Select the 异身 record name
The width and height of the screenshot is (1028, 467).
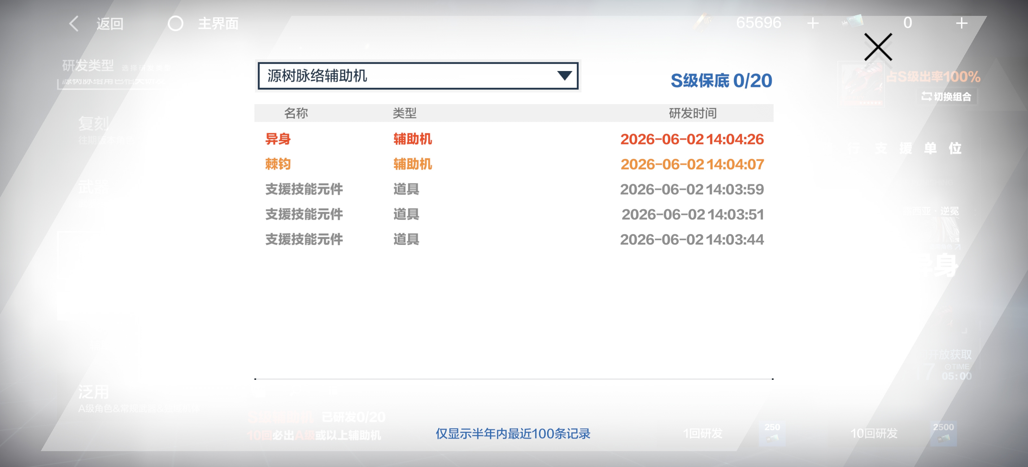coord(278,139)
